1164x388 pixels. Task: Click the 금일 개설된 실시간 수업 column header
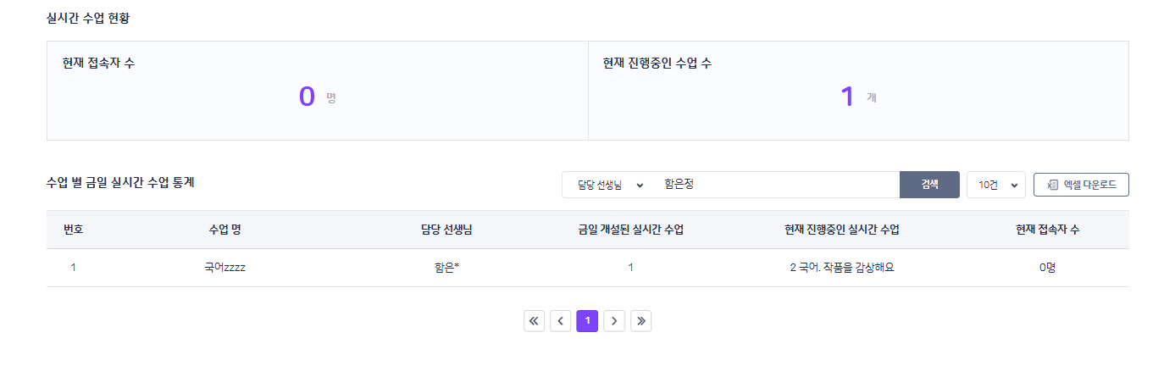(x=630, y=230)
